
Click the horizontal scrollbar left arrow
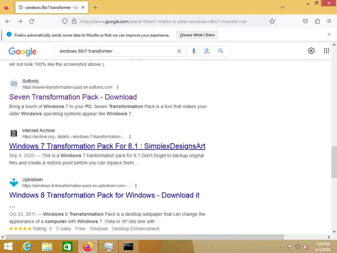click(3, 237)
